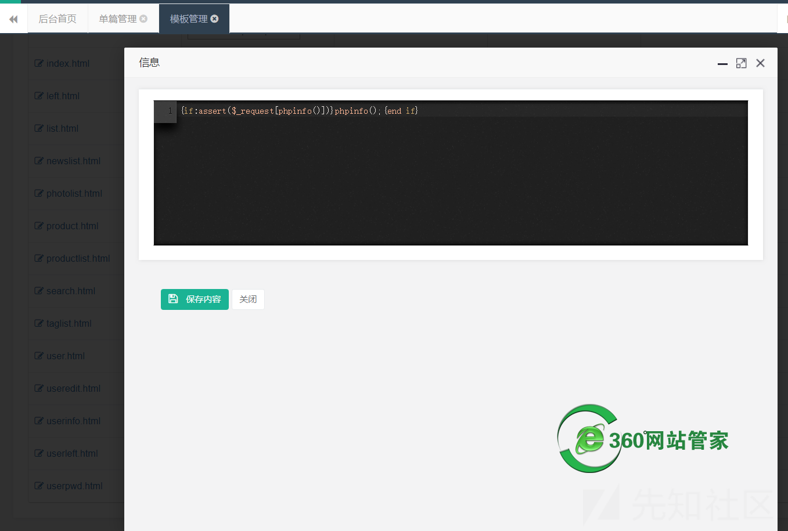Viewport: 788px width, 531px height.
Task: Open the useredit.html template link
Action: tap(73, 388)
